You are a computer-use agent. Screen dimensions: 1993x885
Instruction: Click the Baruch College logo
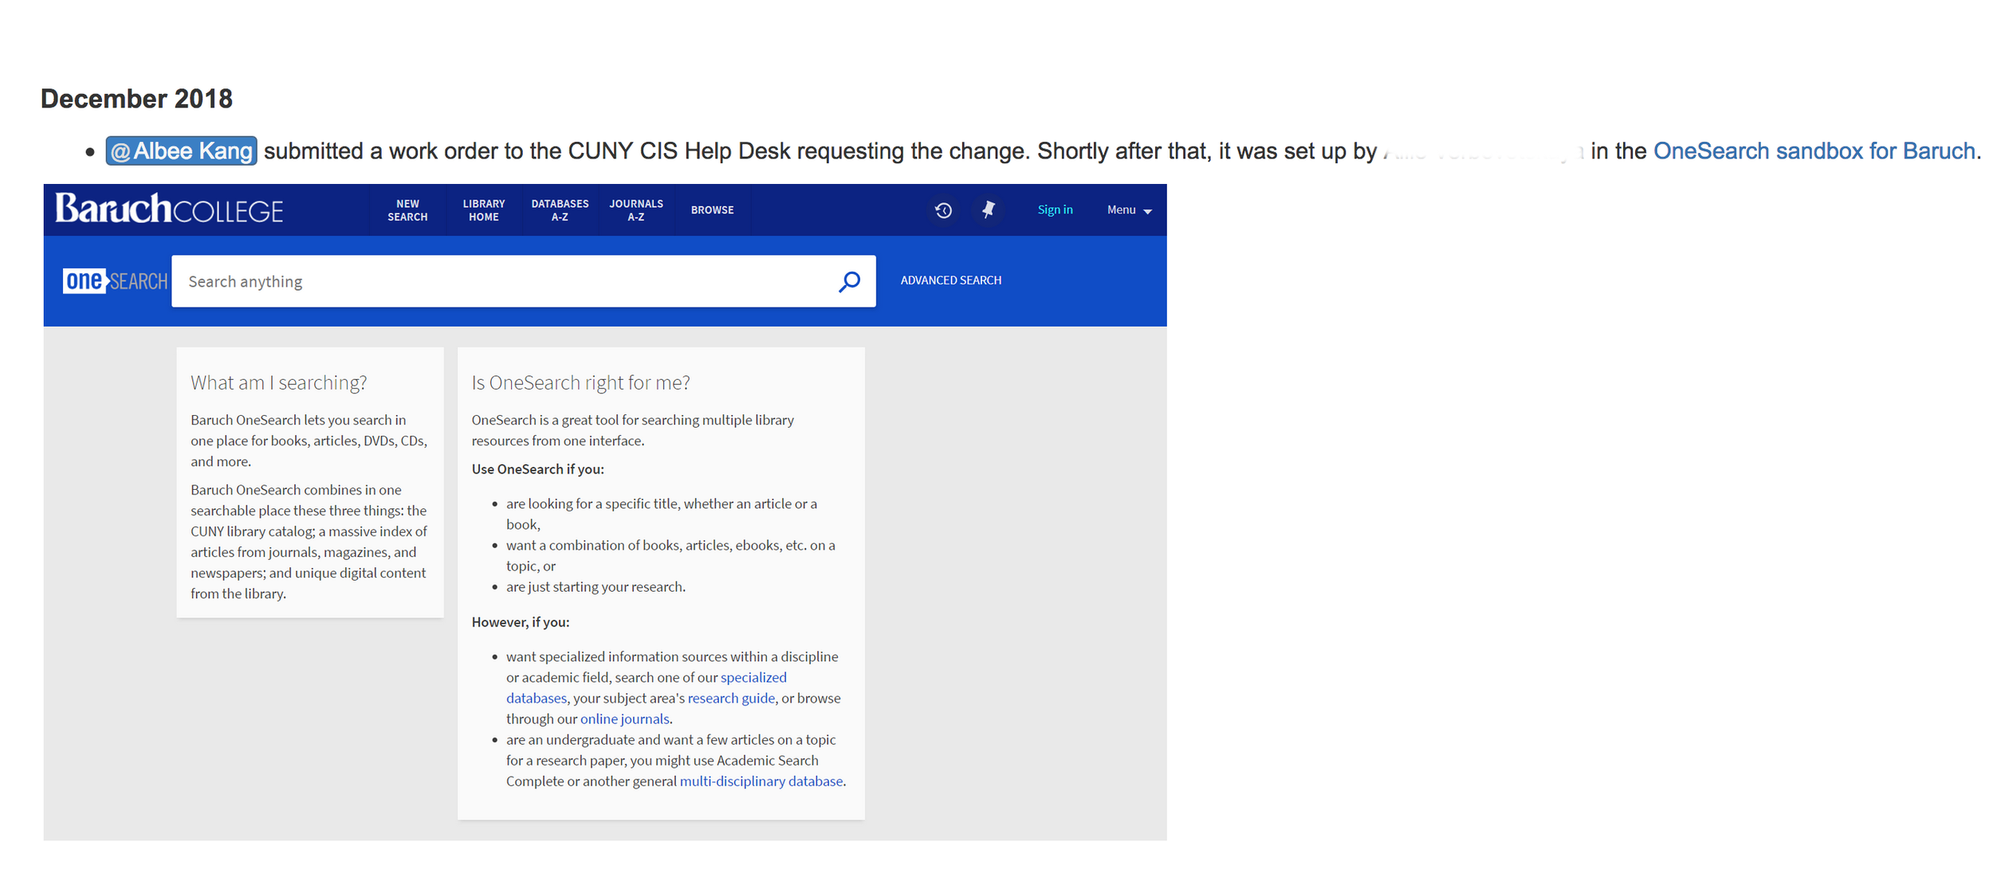(169, 210)
